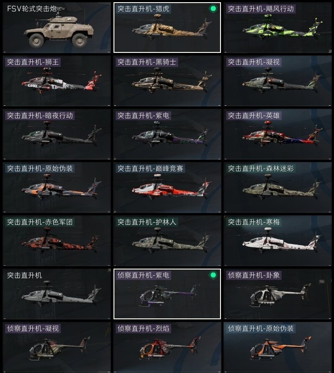Click the green equipped indicator on 突击直升机-猎虎
Screen dimensions: 334x373
(213, 9)
